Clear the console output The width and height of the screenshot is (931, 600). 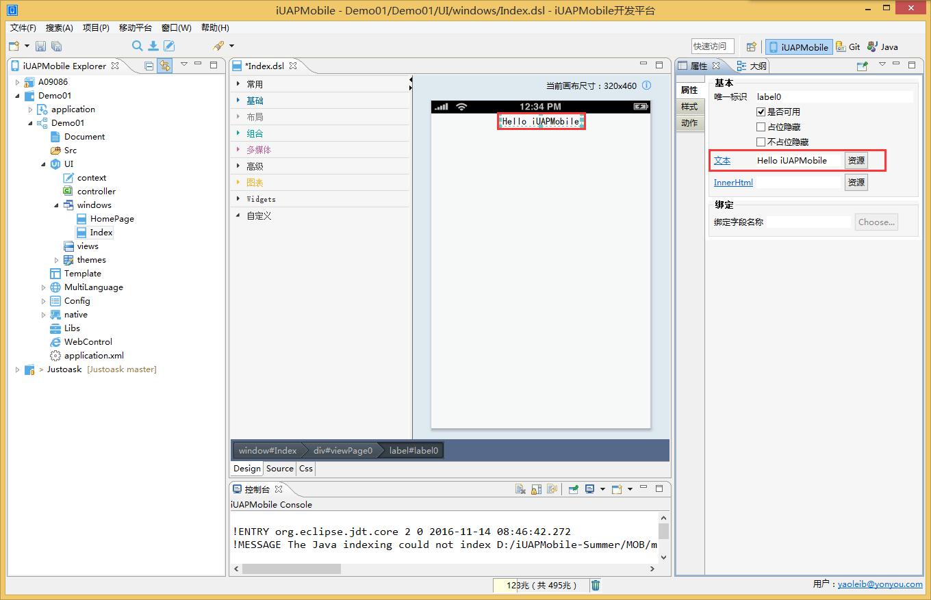click(x=520, y=489)
